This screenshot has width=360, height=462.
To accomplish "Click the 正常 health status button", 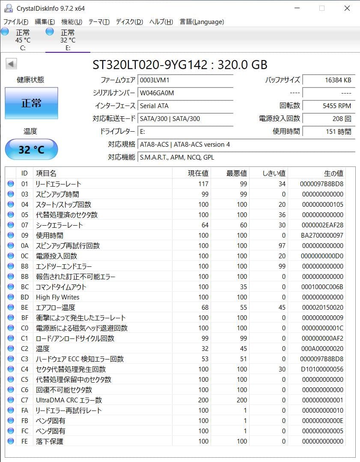I will [x=31, y=103].
